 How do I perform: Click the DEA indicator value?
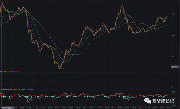coord(17,89)
